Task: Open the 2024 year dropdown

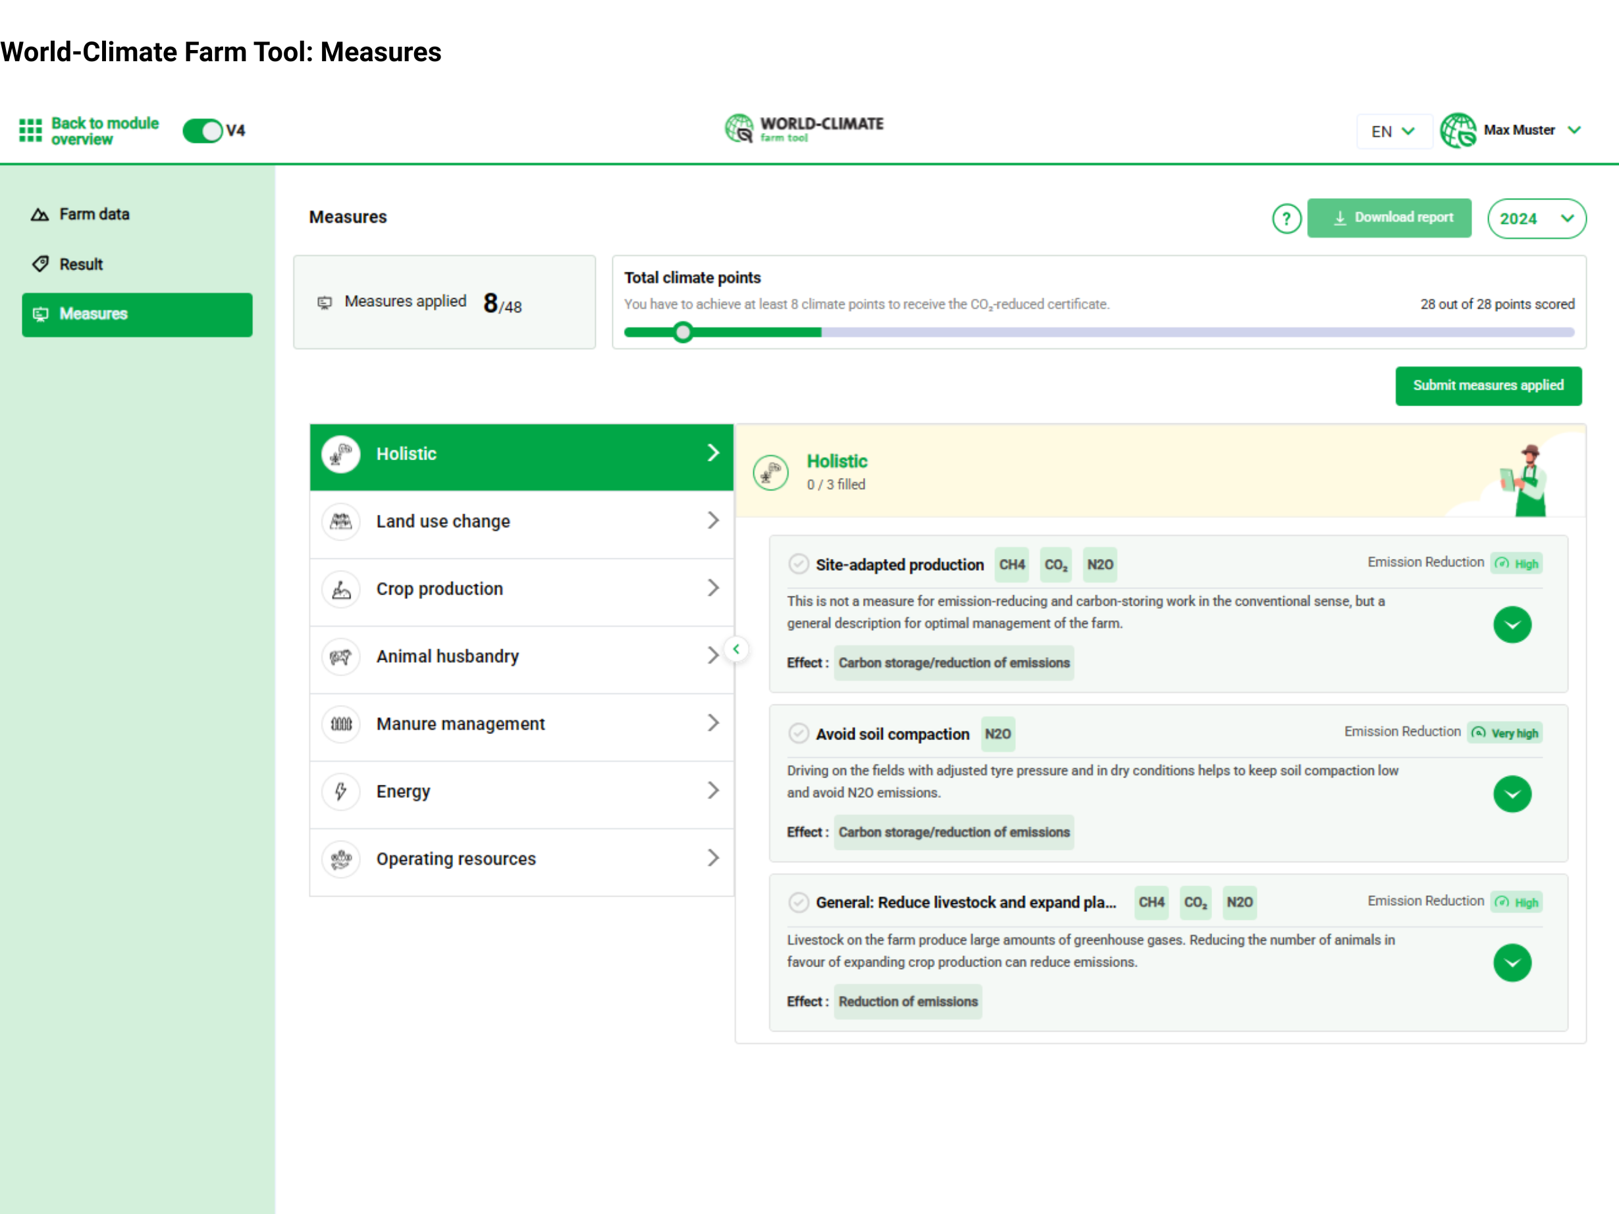Action: point(1536,218)
